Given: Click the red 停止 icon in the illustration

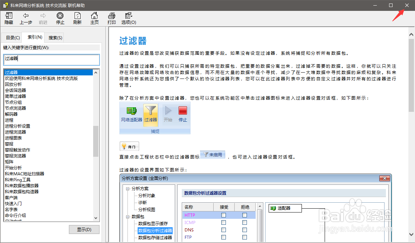Looking at the screenshot, I should tap(182, 110).
